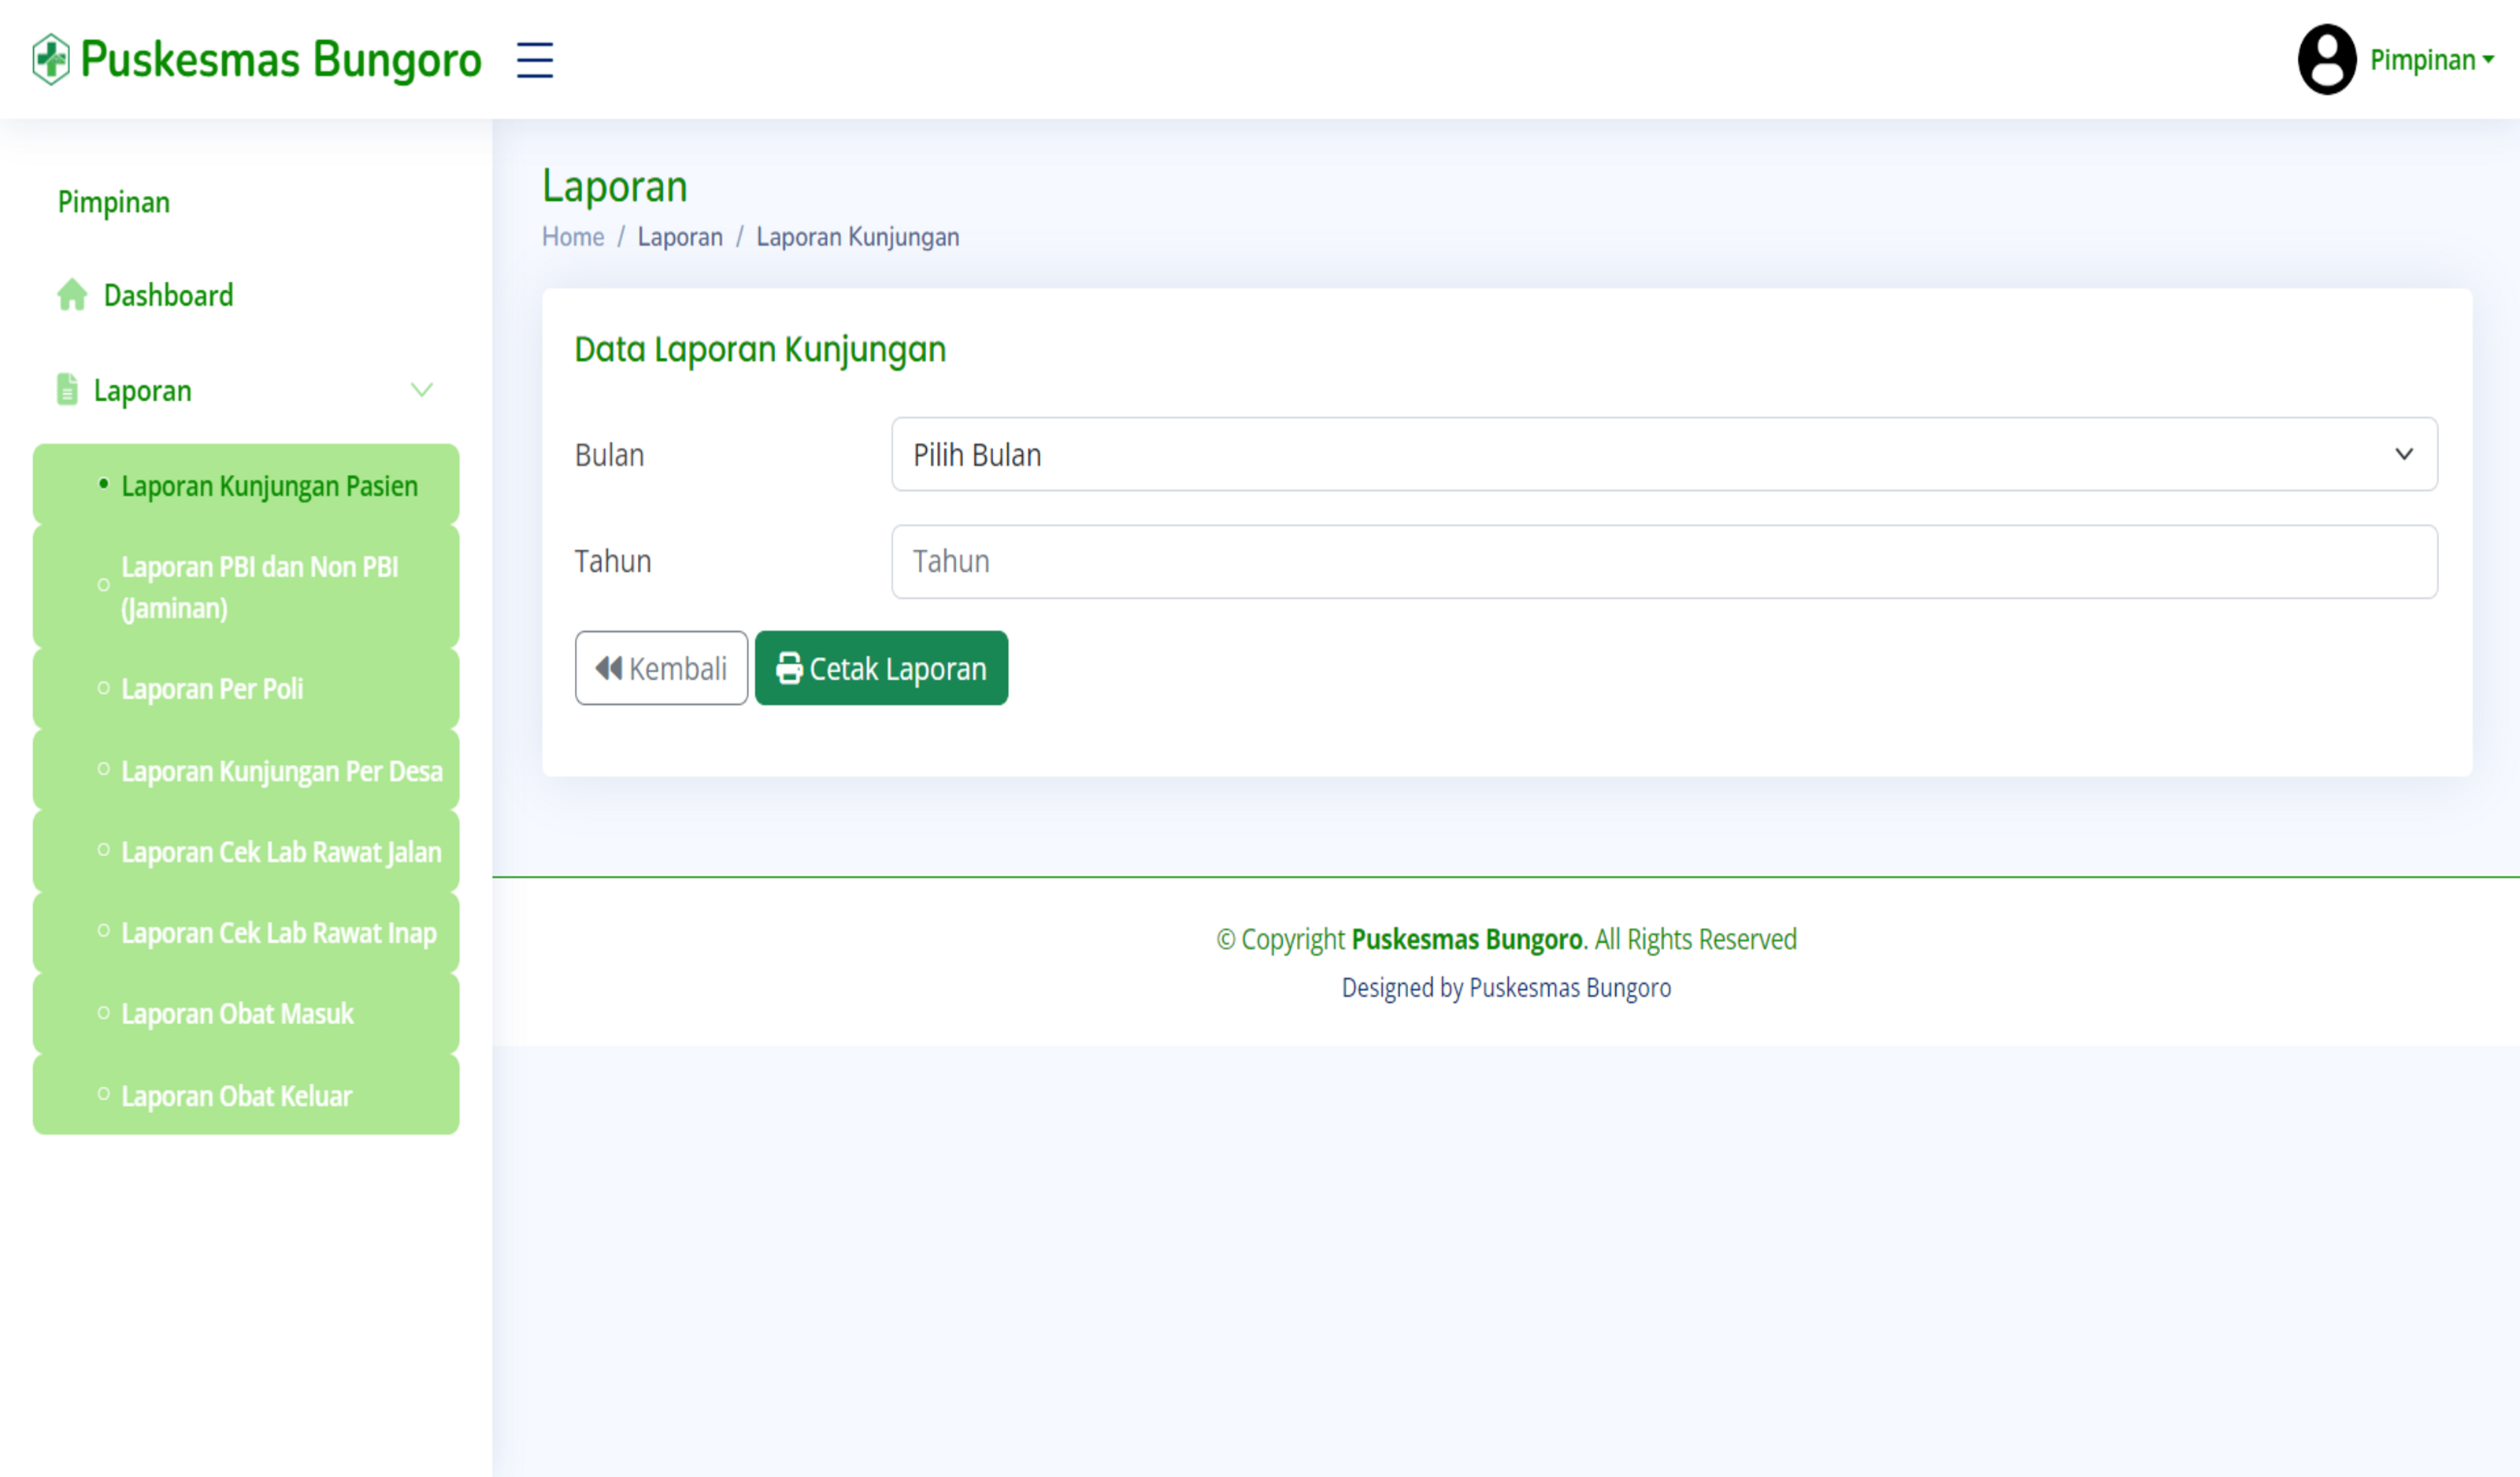Open the Pimpinan user dropdown
This screenshot has width=2520, height=1477.
pyautogui.click(x=2432, y=60)
